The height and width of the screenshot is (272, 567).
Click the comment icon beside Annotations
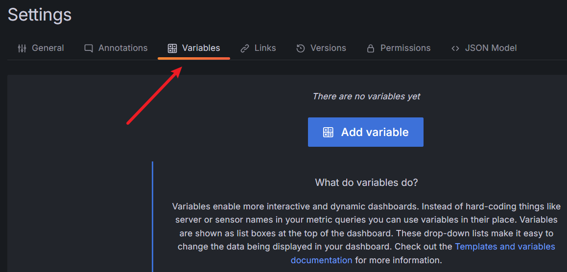tap(89, 48)
